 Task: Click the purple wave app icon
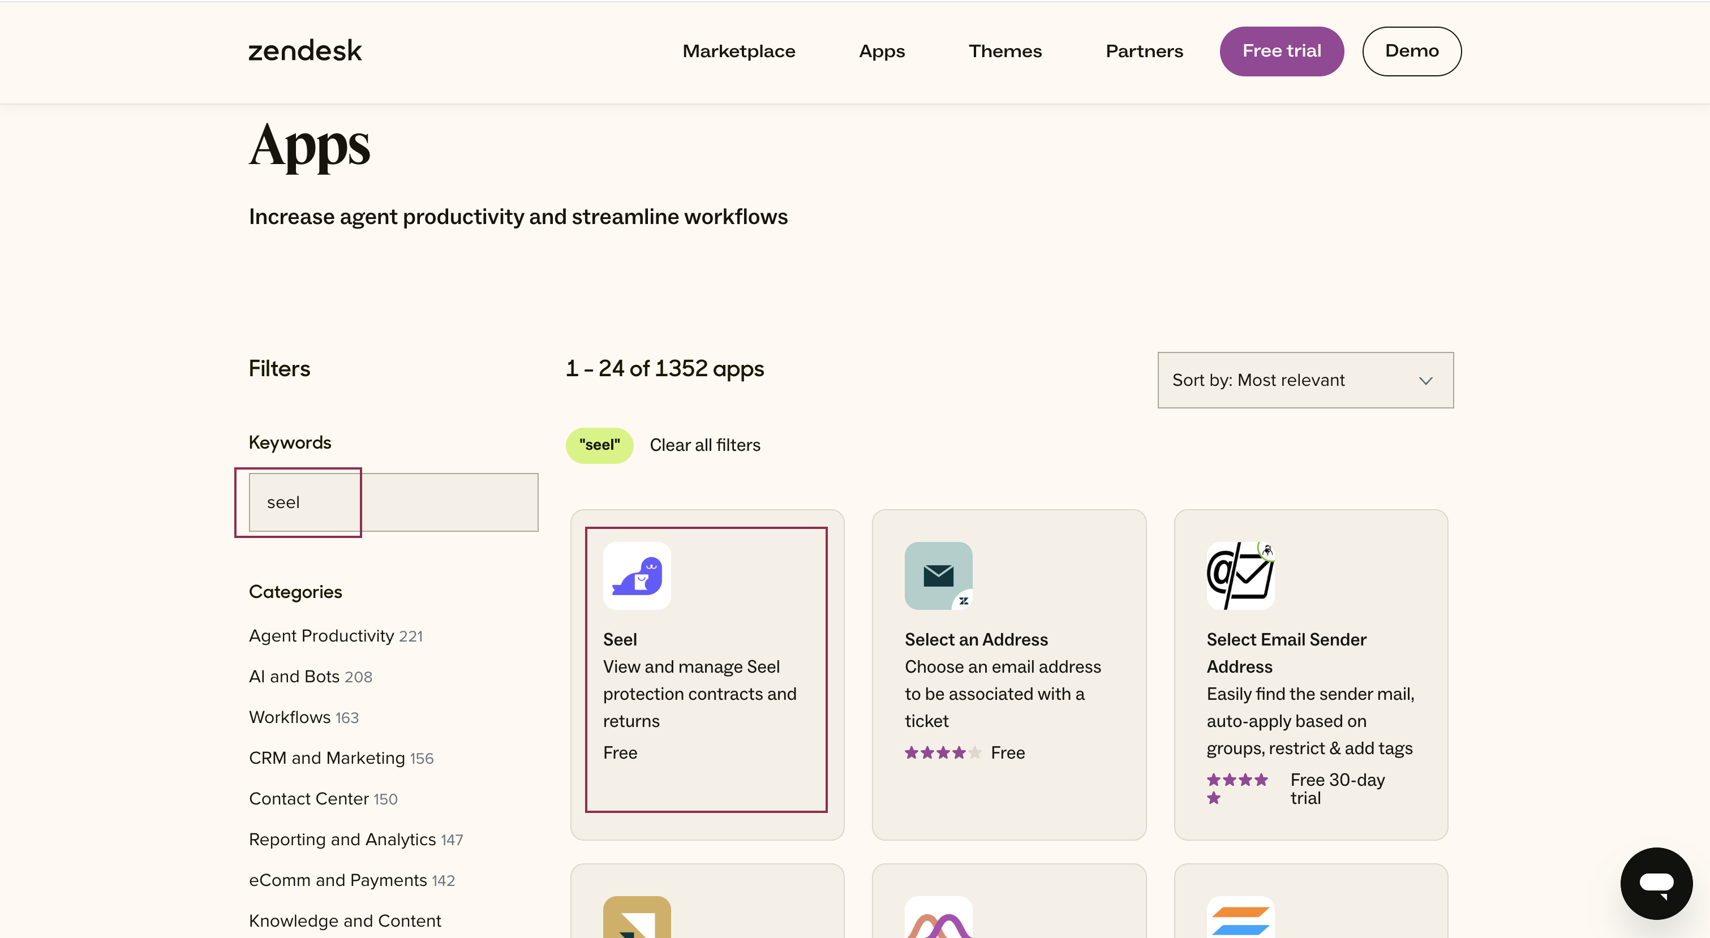pyautogui.click(x=938, y=919)
